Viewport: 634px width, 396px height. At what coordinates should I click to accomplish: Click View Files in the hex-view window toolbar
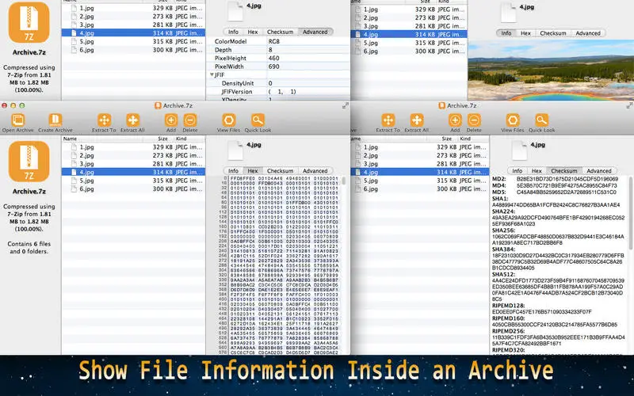(228, 123)
